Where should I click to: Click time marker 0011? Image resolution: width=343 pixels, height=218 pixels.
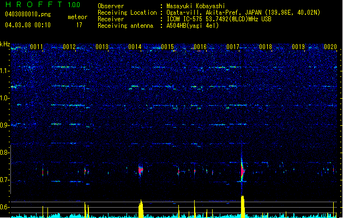click(x=37, y=47)
